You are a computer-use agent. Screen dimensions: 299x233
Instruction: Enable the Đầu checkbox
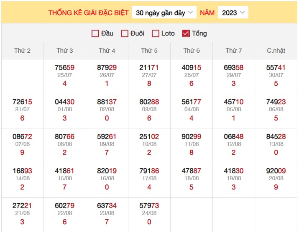[x=95, y=33]
